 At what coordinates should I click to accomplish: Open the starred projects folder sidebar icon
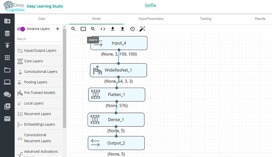click(7, 21)
